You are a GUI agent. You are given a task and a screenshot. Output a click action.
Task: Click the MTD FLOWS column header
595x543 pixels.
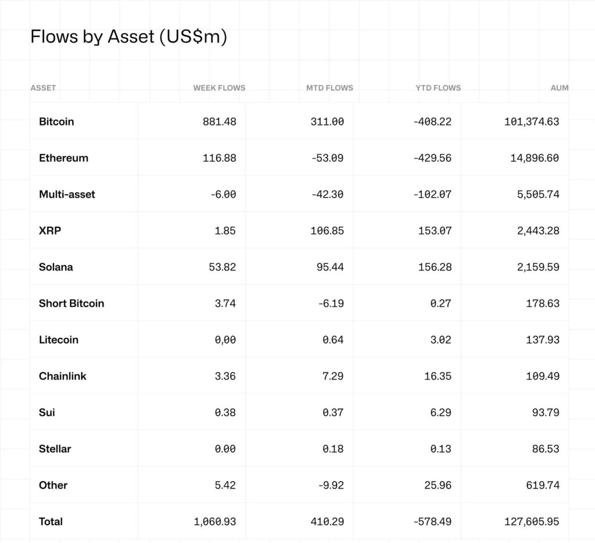coord(329,88)
